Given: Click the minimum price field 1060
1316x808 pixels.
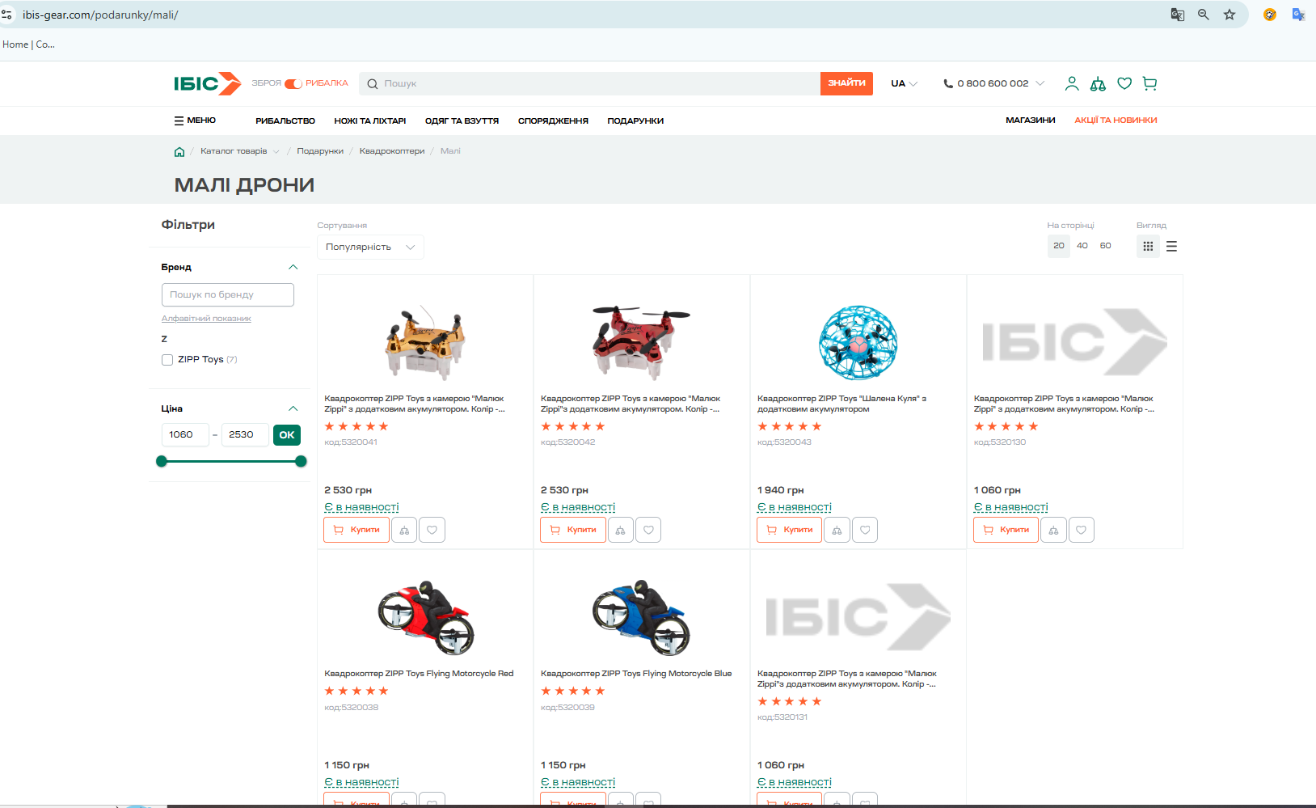Looking at the screenshot, I should pos(185,435).
